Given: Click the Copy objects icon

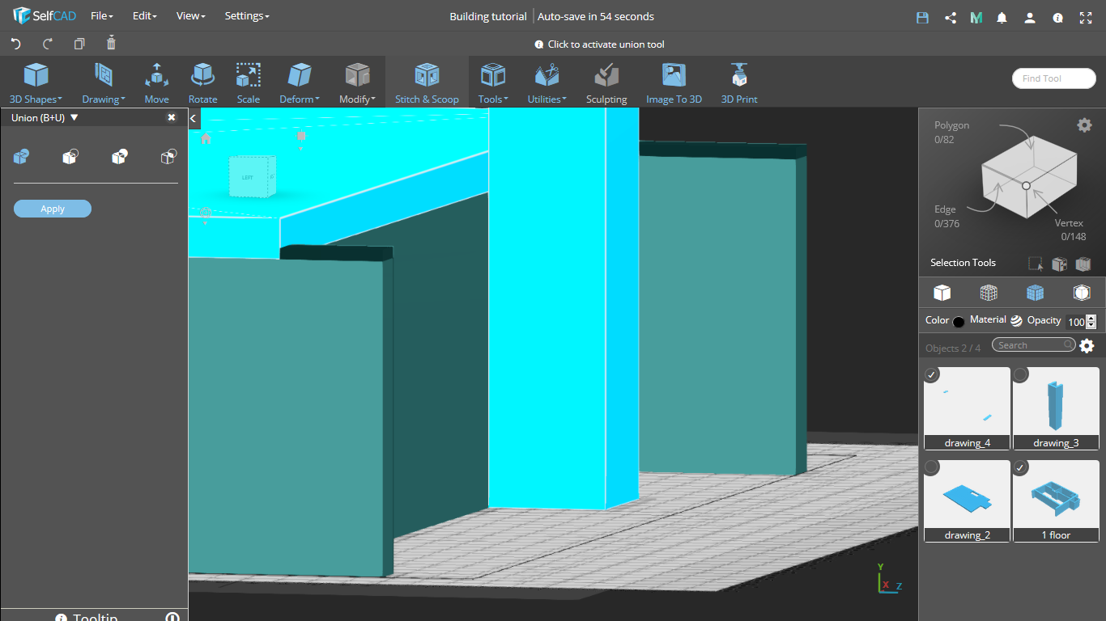Looking at the screenshot, I should click(79, 44).
